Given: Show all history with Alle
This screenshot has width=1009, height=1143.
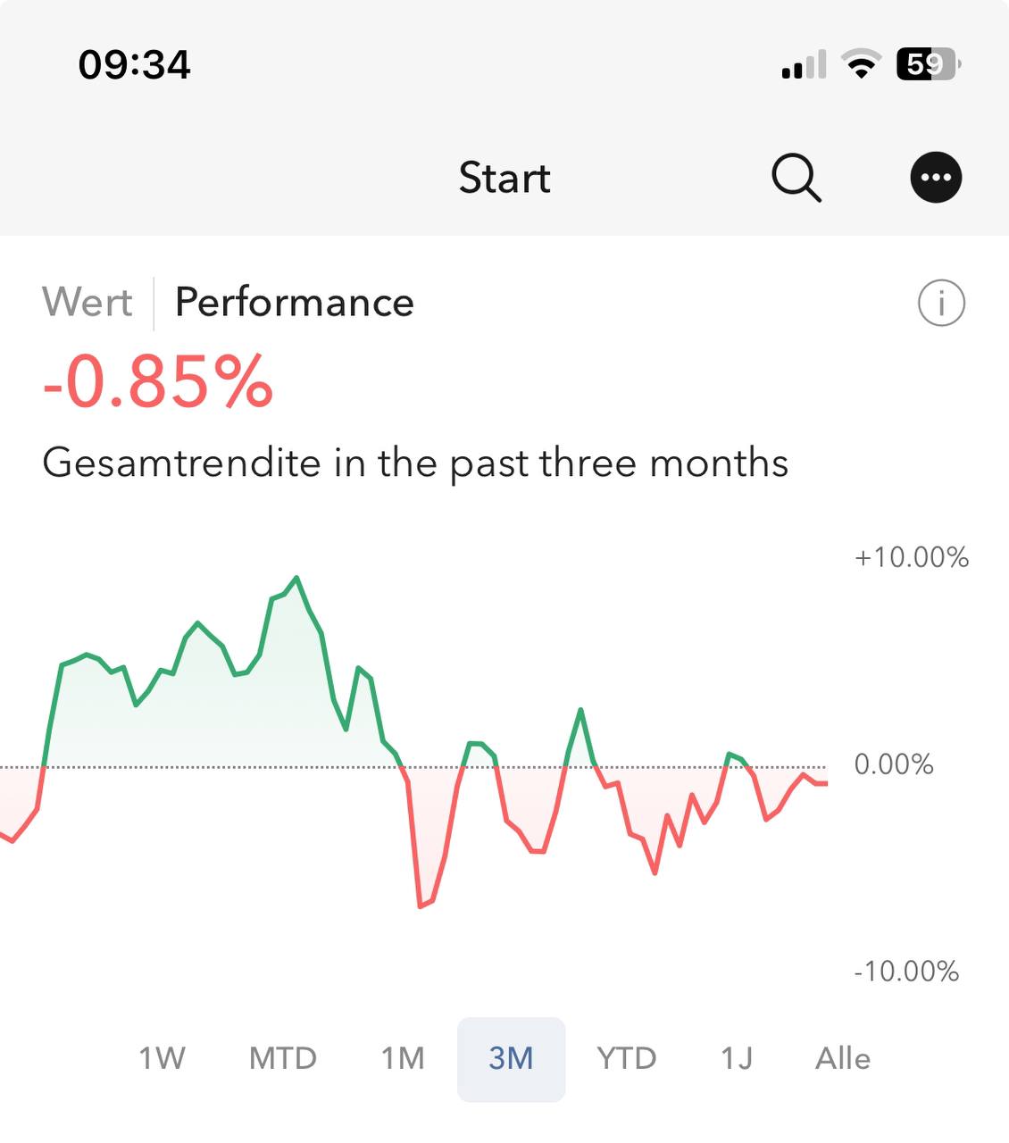Looking at the screenshot, I should [x=842, y=1058].
